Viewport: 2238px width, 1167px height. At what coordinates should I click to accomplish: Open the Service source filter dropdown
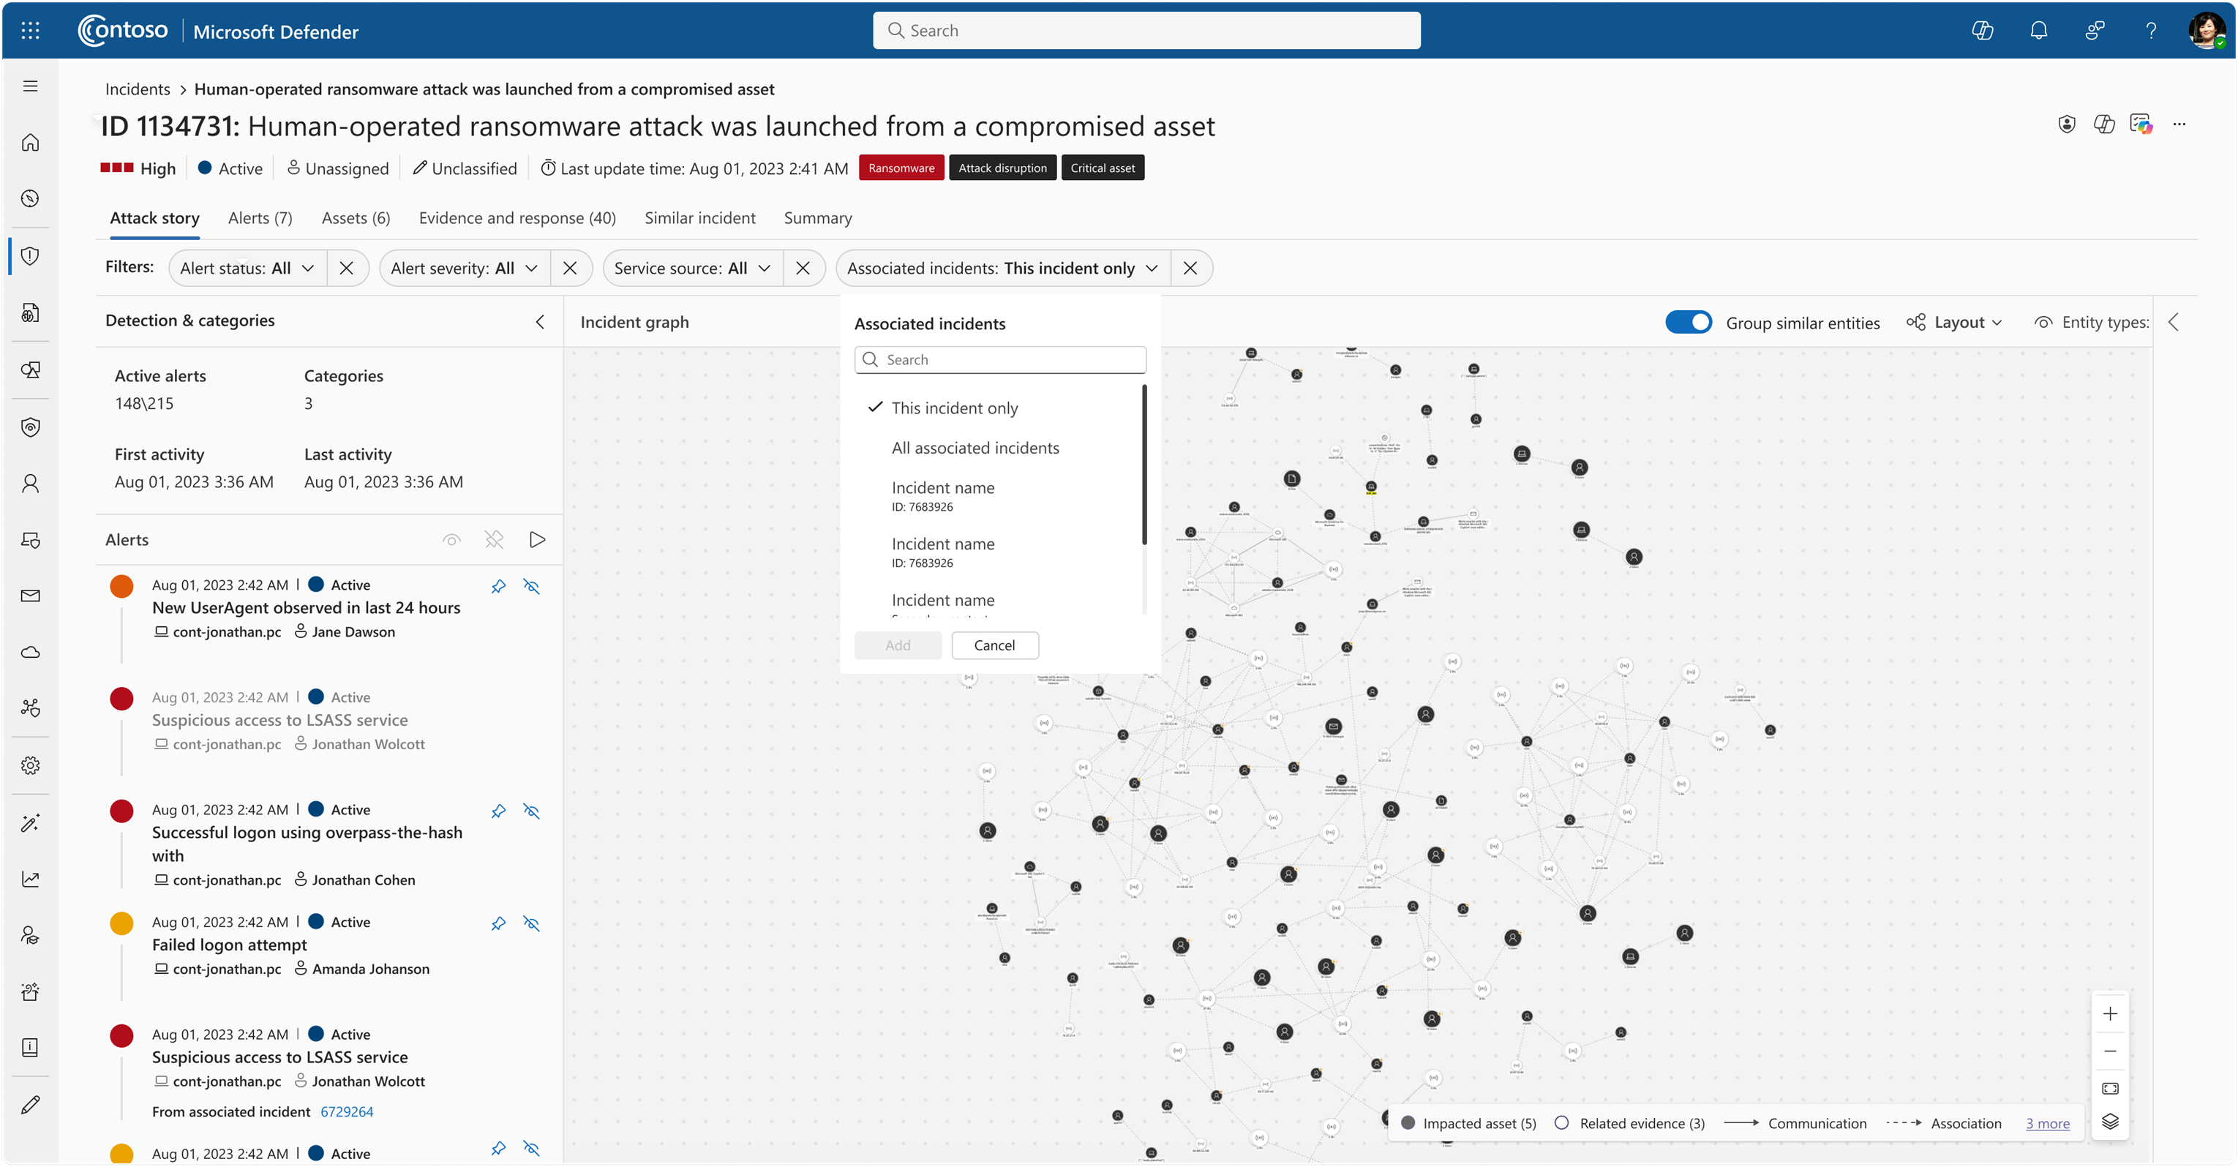692,268
